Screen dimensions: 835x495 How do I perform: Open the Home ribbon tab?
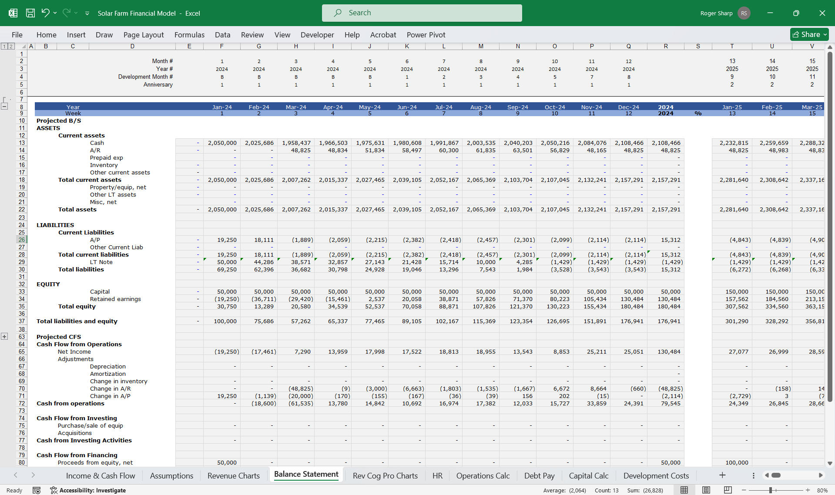coord(46,35)
